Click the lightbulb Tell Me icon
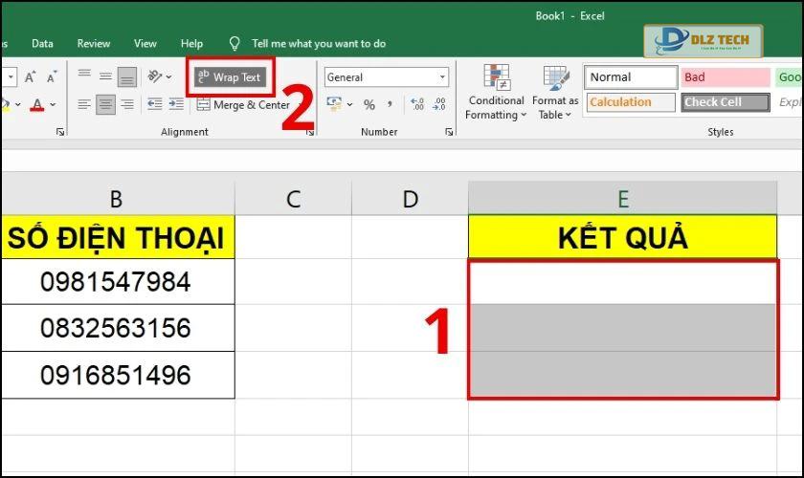Screen dimensions: 804x478 [234, 44]
